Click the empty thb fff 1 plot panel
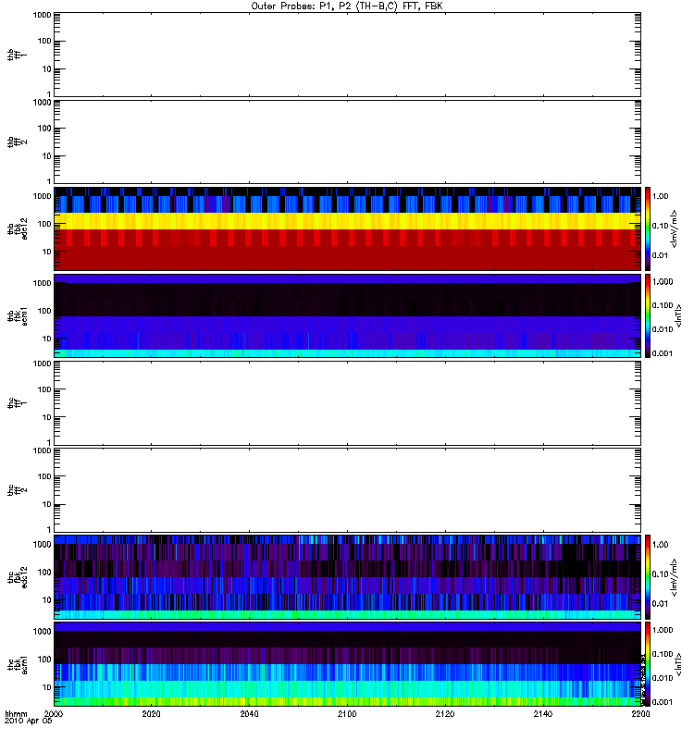694x740 pixels. (348, 55)
